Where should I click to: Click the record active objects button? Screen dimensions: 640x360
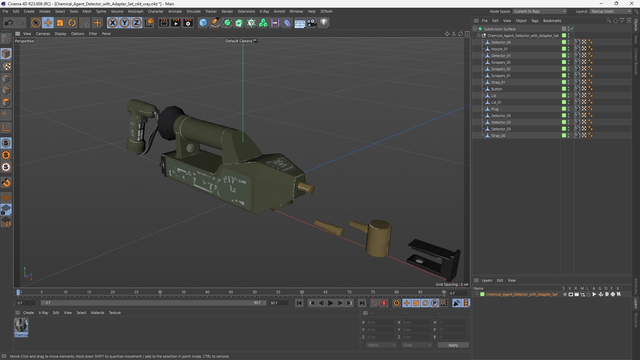[375, 303]
